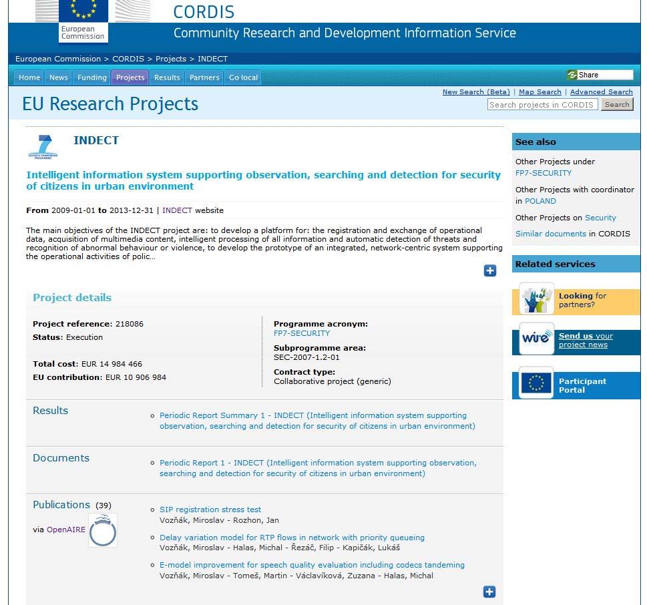Open the Partners tab

coord(204,77)
